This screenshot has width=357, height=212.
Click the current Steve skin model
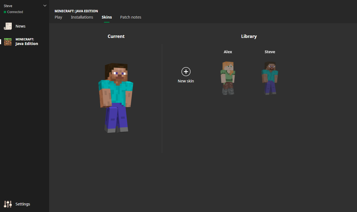[x=116, y=98]
